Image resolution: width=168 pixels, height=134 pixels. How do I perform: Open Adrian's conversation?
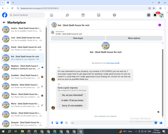tap(23, 114)
